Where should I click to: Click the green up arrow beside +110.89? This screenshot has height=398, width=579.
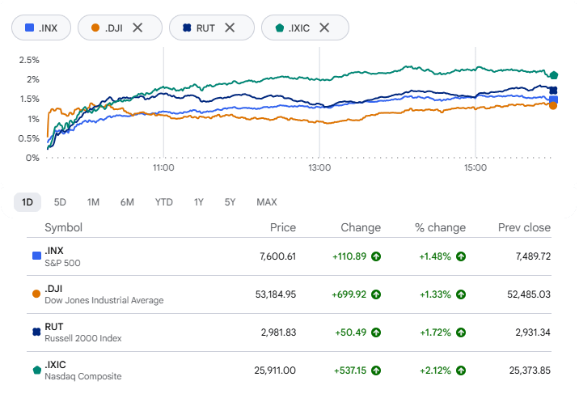pyautogui.click(x=376, y=256)
